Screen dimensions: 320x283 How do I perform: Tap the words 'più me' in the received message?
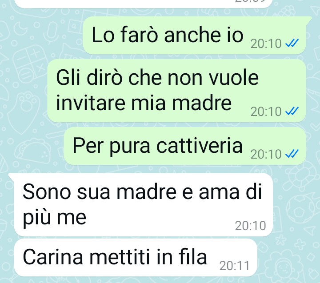(x=54, y=217)
